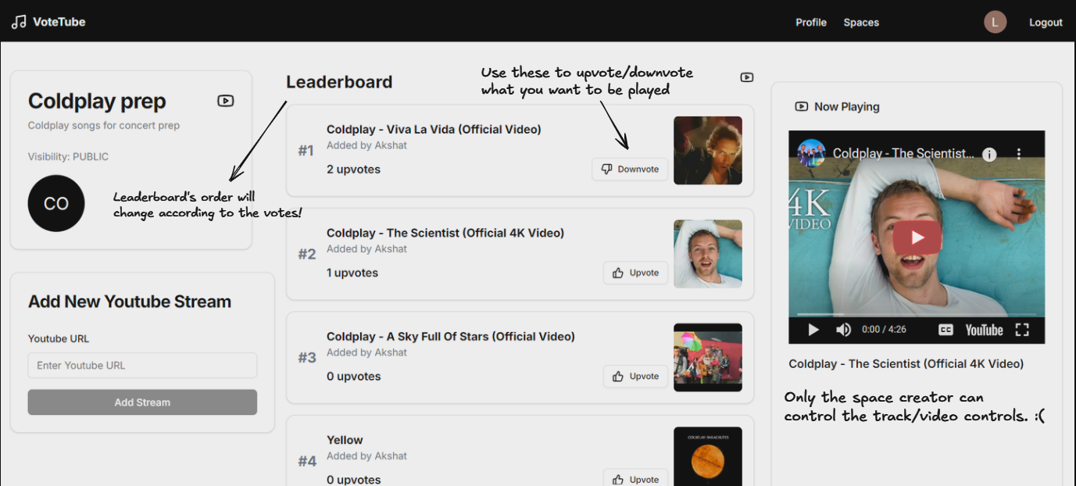Click the video icon beside Coldplay prep
Viewport: 1076px width, 486px height.
226,101
